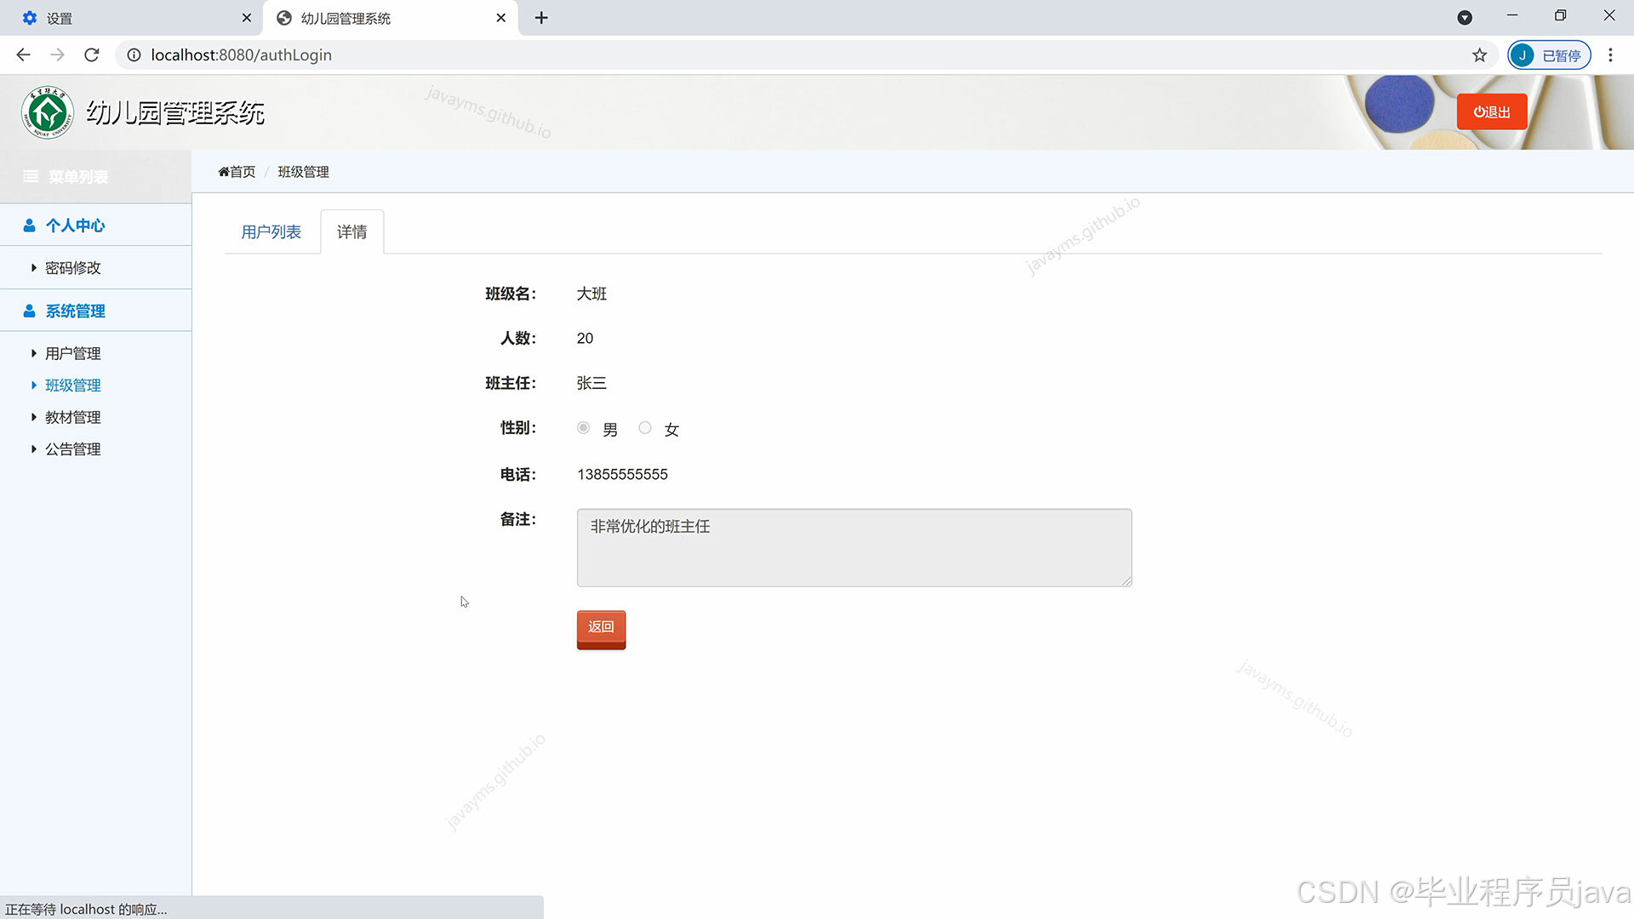This screenshot has width=1634, height=919.
Task: Click the profile avatar 已暂停
Action: coord(1550,55)
